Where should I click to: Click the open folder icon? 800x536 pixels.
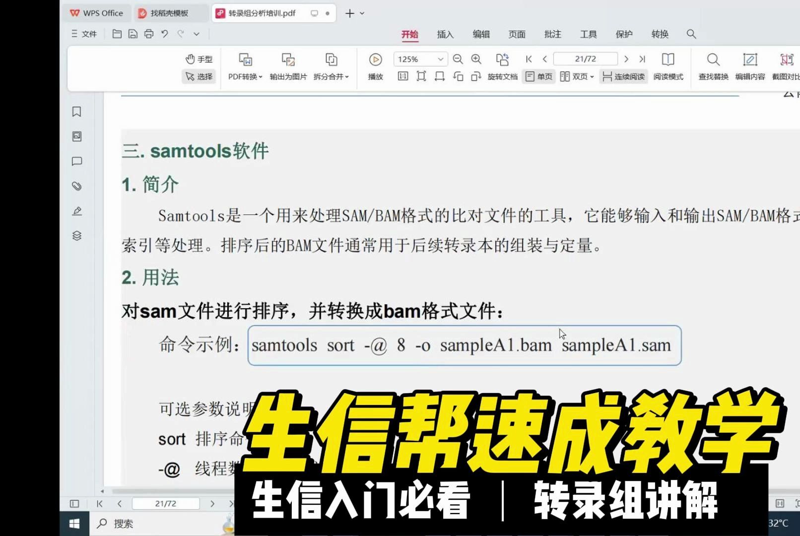(117, 34)
